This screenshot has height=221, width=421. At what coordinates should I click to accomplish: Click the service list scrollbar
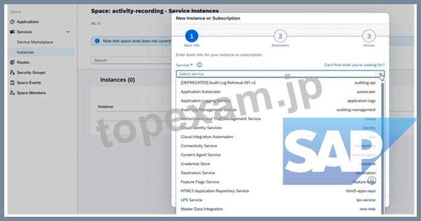[x=382, y=147]
